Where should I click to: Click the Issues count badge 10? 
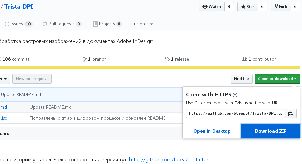click(x=28, y=24)
